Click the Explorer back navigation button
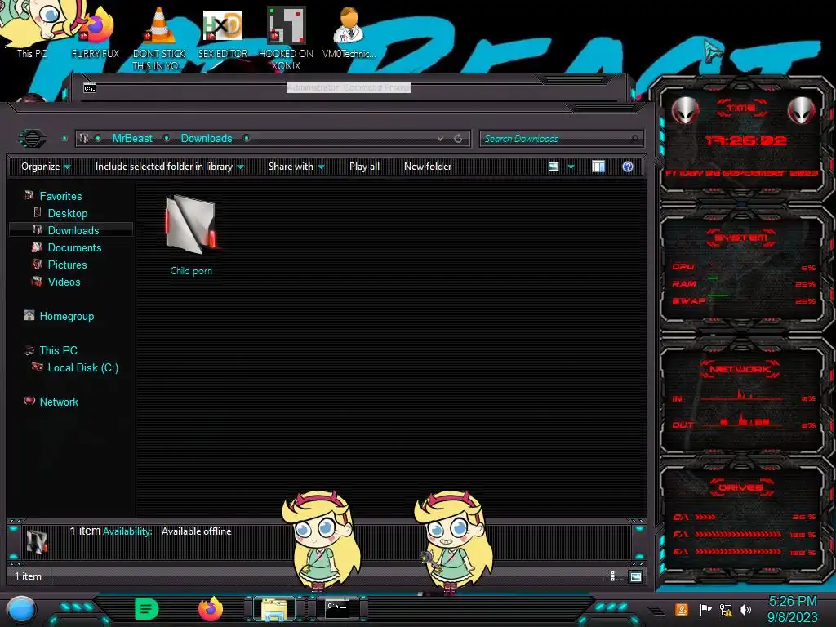The image size is (836, 627). [33, 139]
